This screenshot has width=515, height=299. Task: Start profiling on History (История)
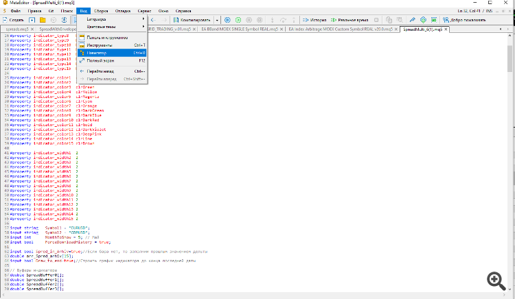[314, 20]
